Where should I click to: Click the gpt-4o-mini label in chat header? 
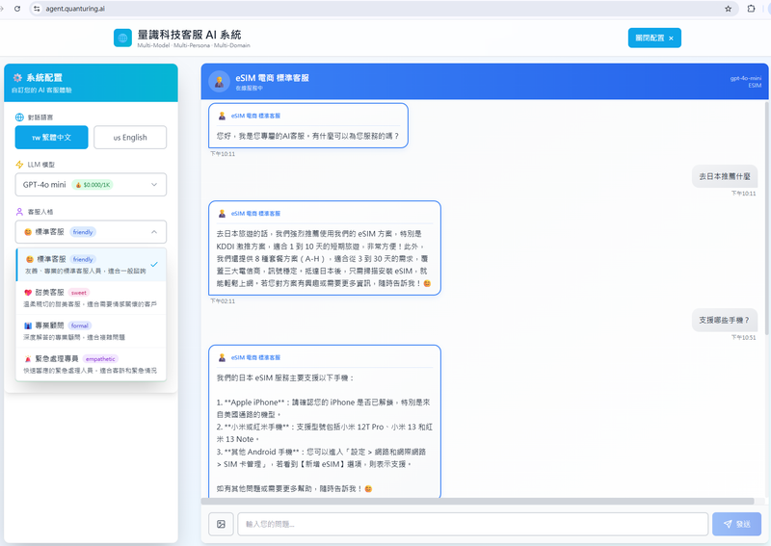745,78
